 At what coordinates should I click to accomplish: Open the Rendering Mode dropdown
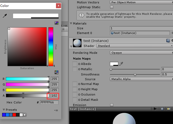point(141,53)
